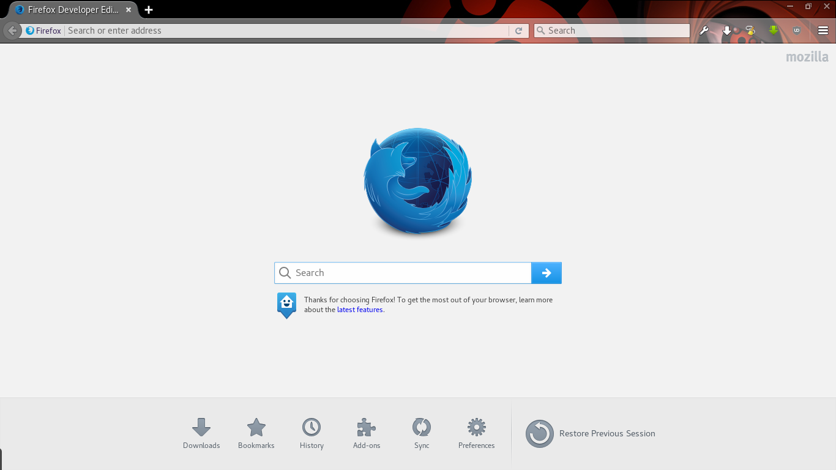This screenshot has height=470, width=836.
Task: Click the back navigation arrow button
Action: pos(12,31)
